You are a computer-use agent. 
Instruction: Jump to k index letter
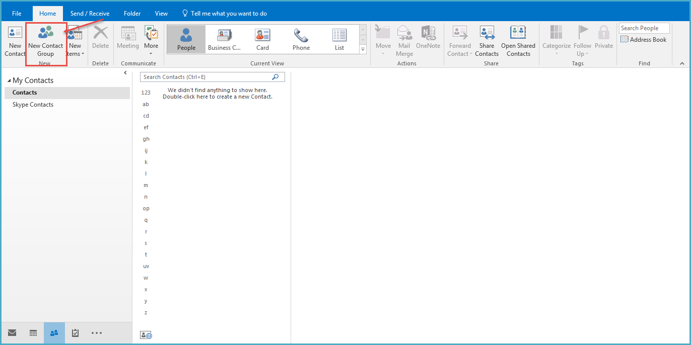click(x=146, y=162)
